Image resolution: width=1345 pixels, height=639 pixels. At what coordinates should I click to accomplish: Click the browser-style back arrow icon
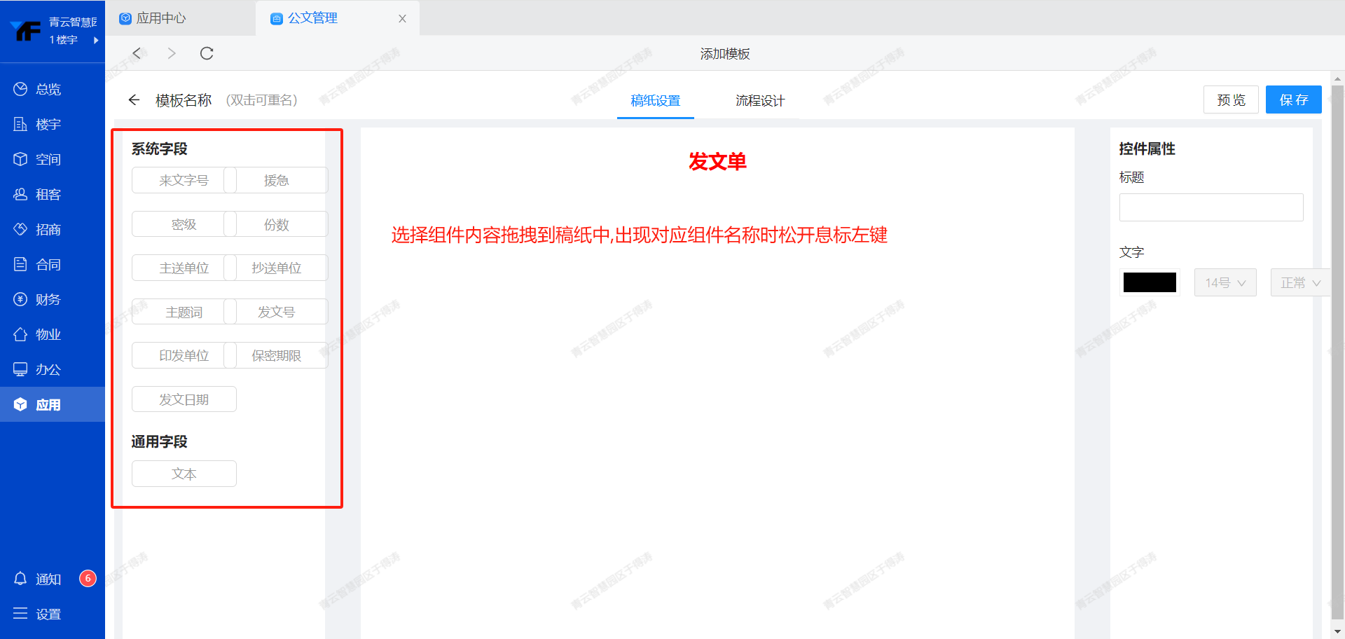tap(137, 53)
